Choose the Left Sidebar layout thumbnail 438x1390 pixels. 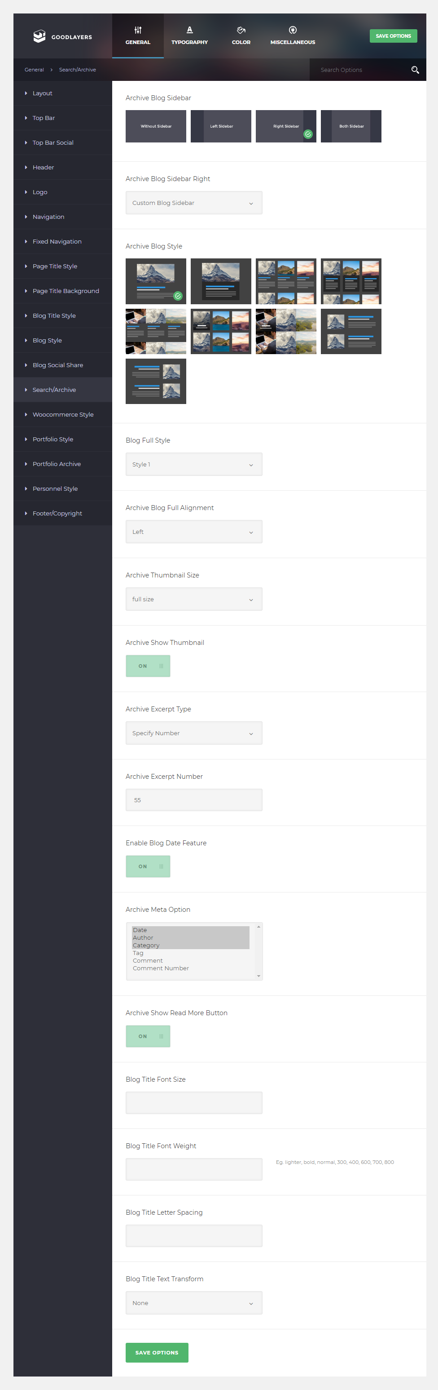pyautogui.click(x=221, y=126)
